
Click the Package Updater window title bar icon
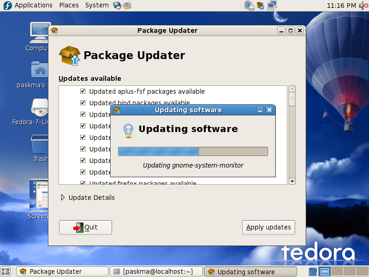[54, 30]
